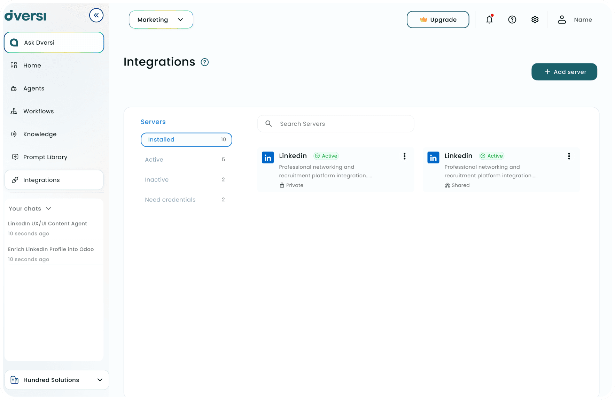Click Active badge on Shared Linkedin card

(x=492, y=156)
